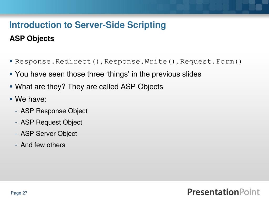Click the slide title Introduction to Server-Side Scripting

coord(87,25)
